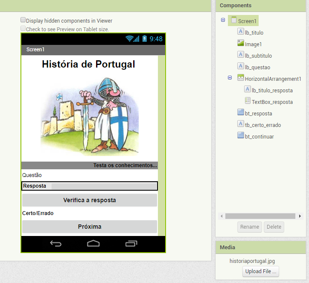The image size is (309, 283).
Task: Click the WiFi icon in phone status bar
Action: tap(129, 38)
